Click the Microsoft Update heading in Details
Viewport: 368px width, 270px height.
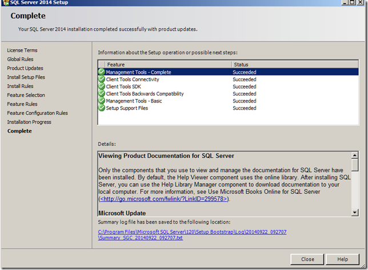click(122, 213)
